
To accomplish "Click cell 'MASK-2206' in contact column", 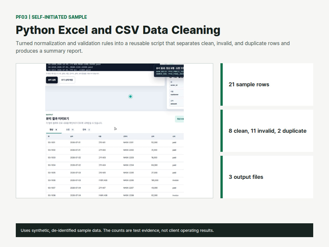I will (128, 180).
